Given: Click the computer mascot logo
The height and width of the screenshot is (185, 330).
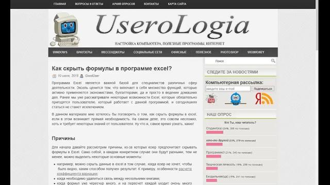Looking at the screenshot, I should 65,29.
